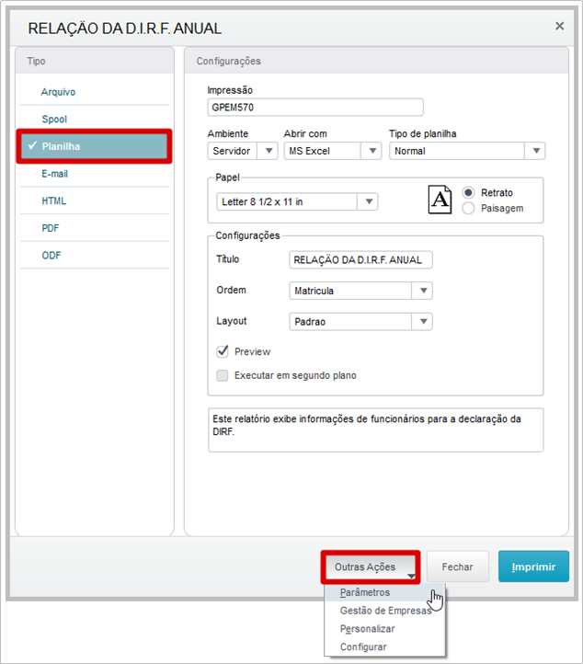Screen dimensions: 583x664
Task: Open the Outras Ações dropdown button
Action: (x=371, y=567)
